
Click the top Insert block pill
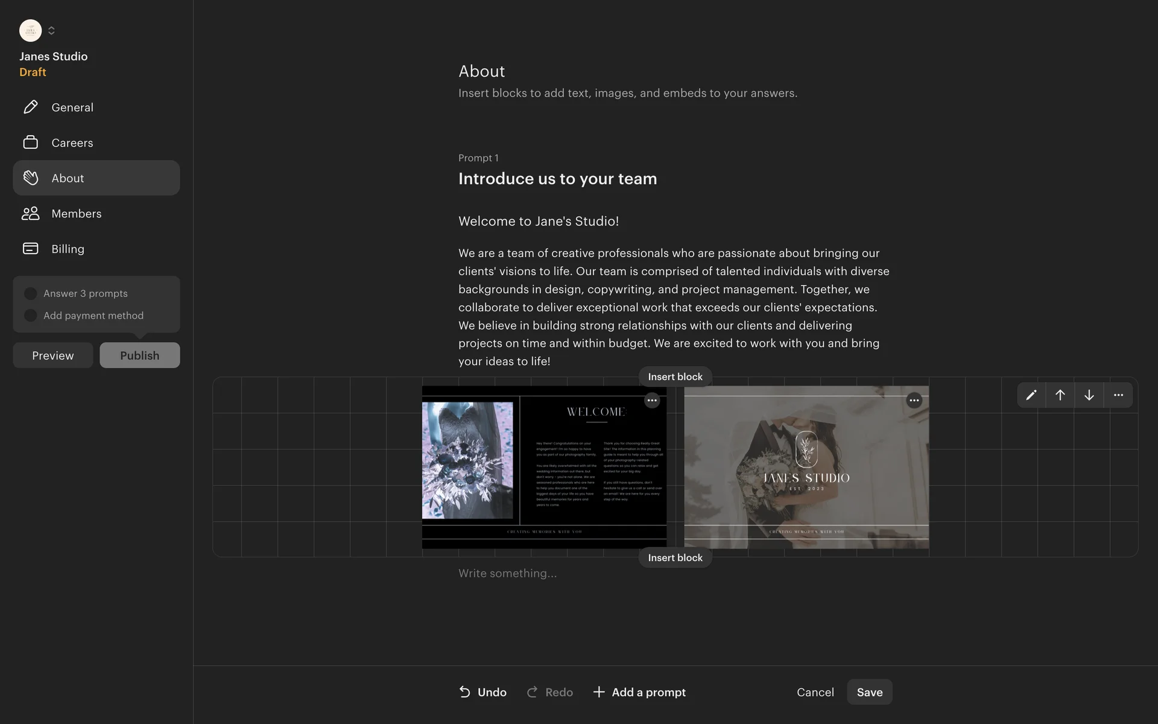click(675, 376)
